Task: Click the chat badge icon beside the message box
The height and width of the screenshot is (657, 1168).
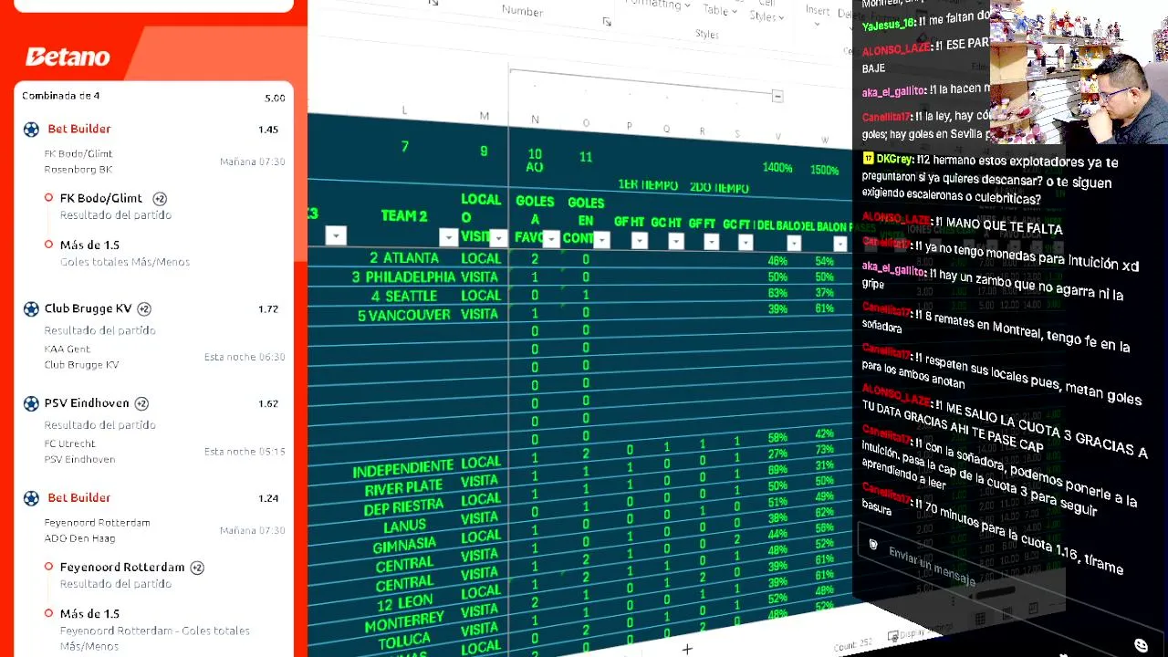Action: tap(873, 545)
